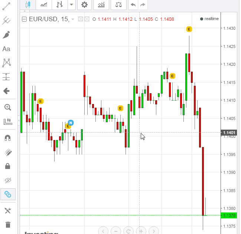The height and width of the screenshot is (234, 241).
Task: Collapse the EUR/USD legend box
Action: 24,19
